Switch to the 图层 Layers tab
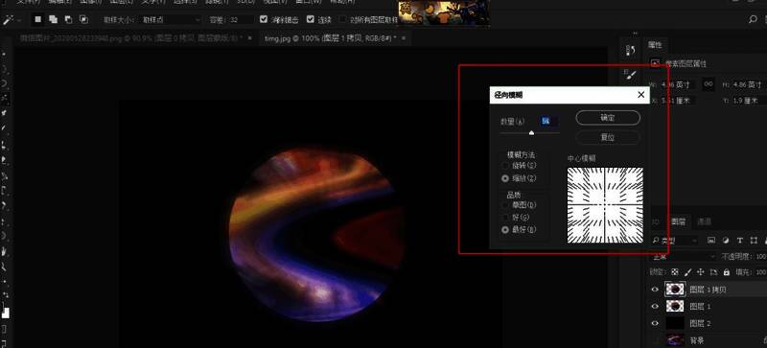The width and height of the screenshot is (767, 348). pos(679,221)
